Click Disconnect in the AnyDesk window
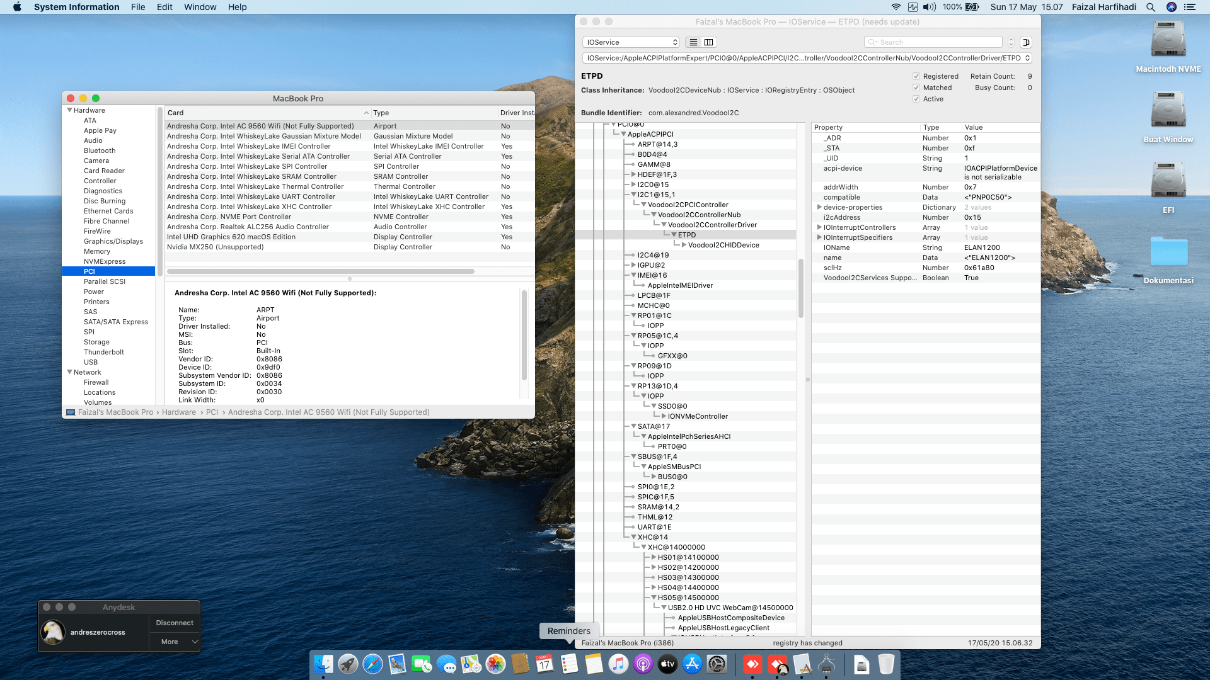The width and height of the screenshot is (1210, 680). click(175, 623)
